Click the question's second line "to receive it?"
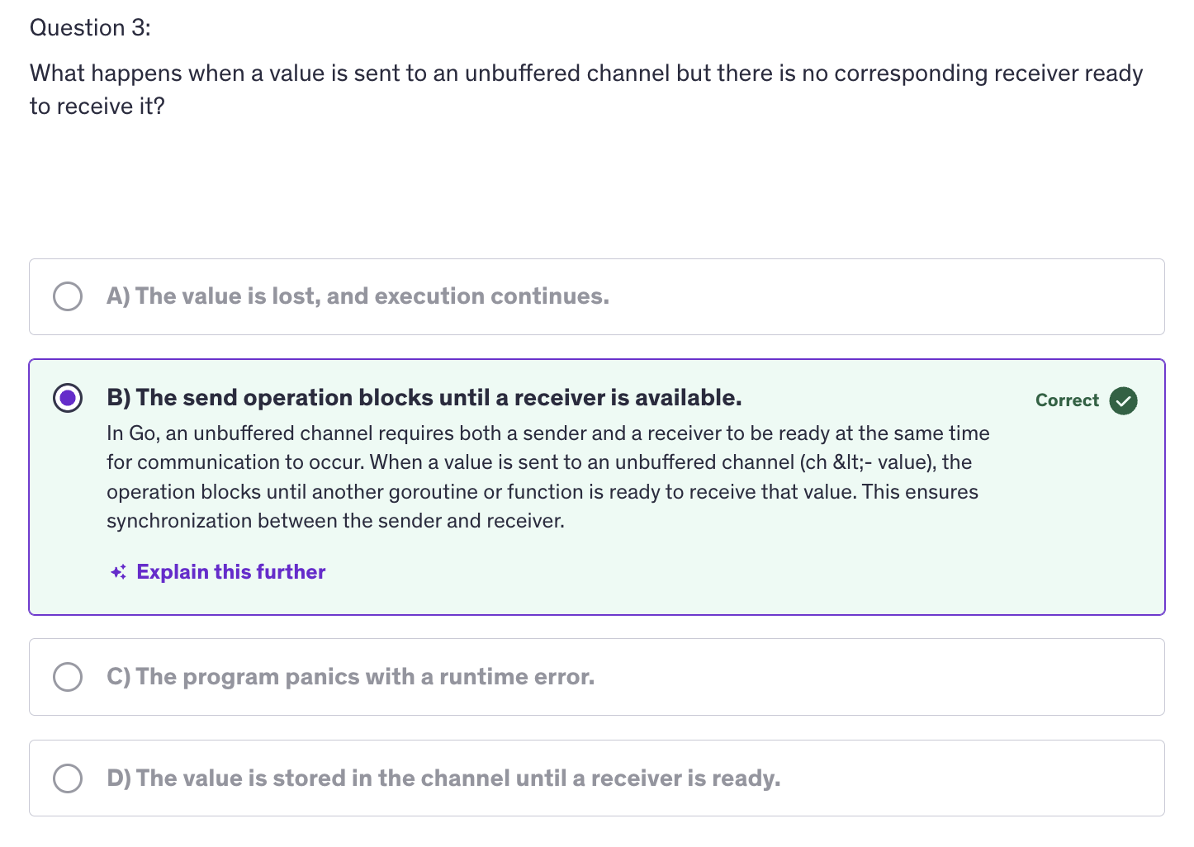The image size is (1194, 847). click(x=97, y=106)
